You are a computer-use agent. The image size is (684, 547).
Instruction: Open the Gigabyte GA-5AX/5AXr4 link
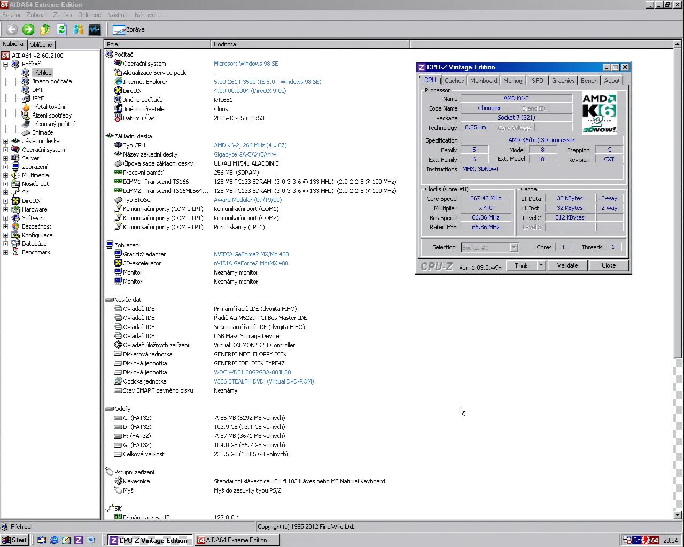coord(245,154)
